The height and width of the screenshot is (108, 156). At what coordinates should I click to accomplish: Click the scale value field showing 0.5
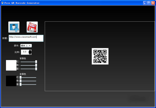point(25,52)
